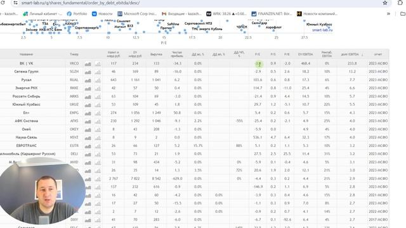Open the Новости VK bookmark
Image resolution: width=406 pixels, height=228 pixels.
(x=102, y=14)
